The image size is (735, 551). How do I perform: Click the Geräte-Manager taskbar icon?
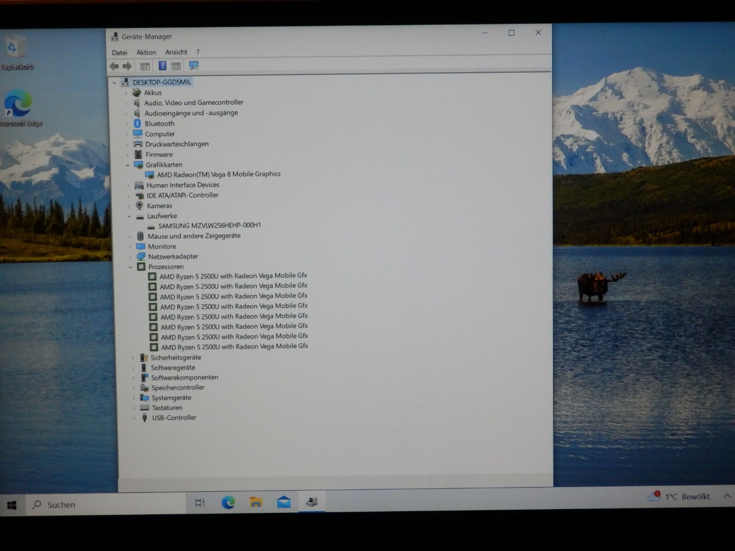point(312,502)
